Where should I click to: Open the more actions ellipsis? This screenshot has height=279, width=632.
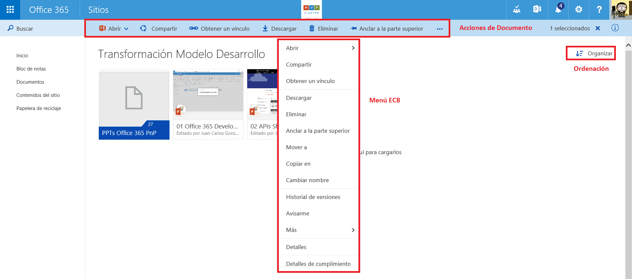click(x=440, y=29)
